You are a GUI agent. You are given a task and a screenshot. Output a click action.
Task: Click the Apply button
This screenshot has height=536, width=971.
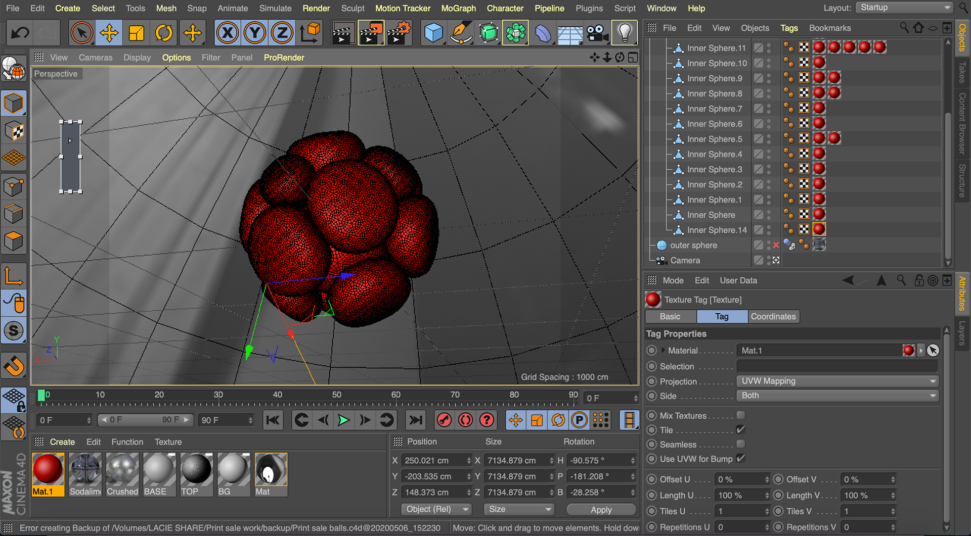pyautogui.click(x=601, y=509)
